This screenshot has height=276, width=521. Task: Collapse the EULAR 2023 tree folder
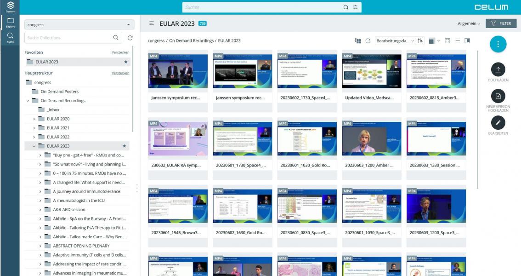coord(34,146)
